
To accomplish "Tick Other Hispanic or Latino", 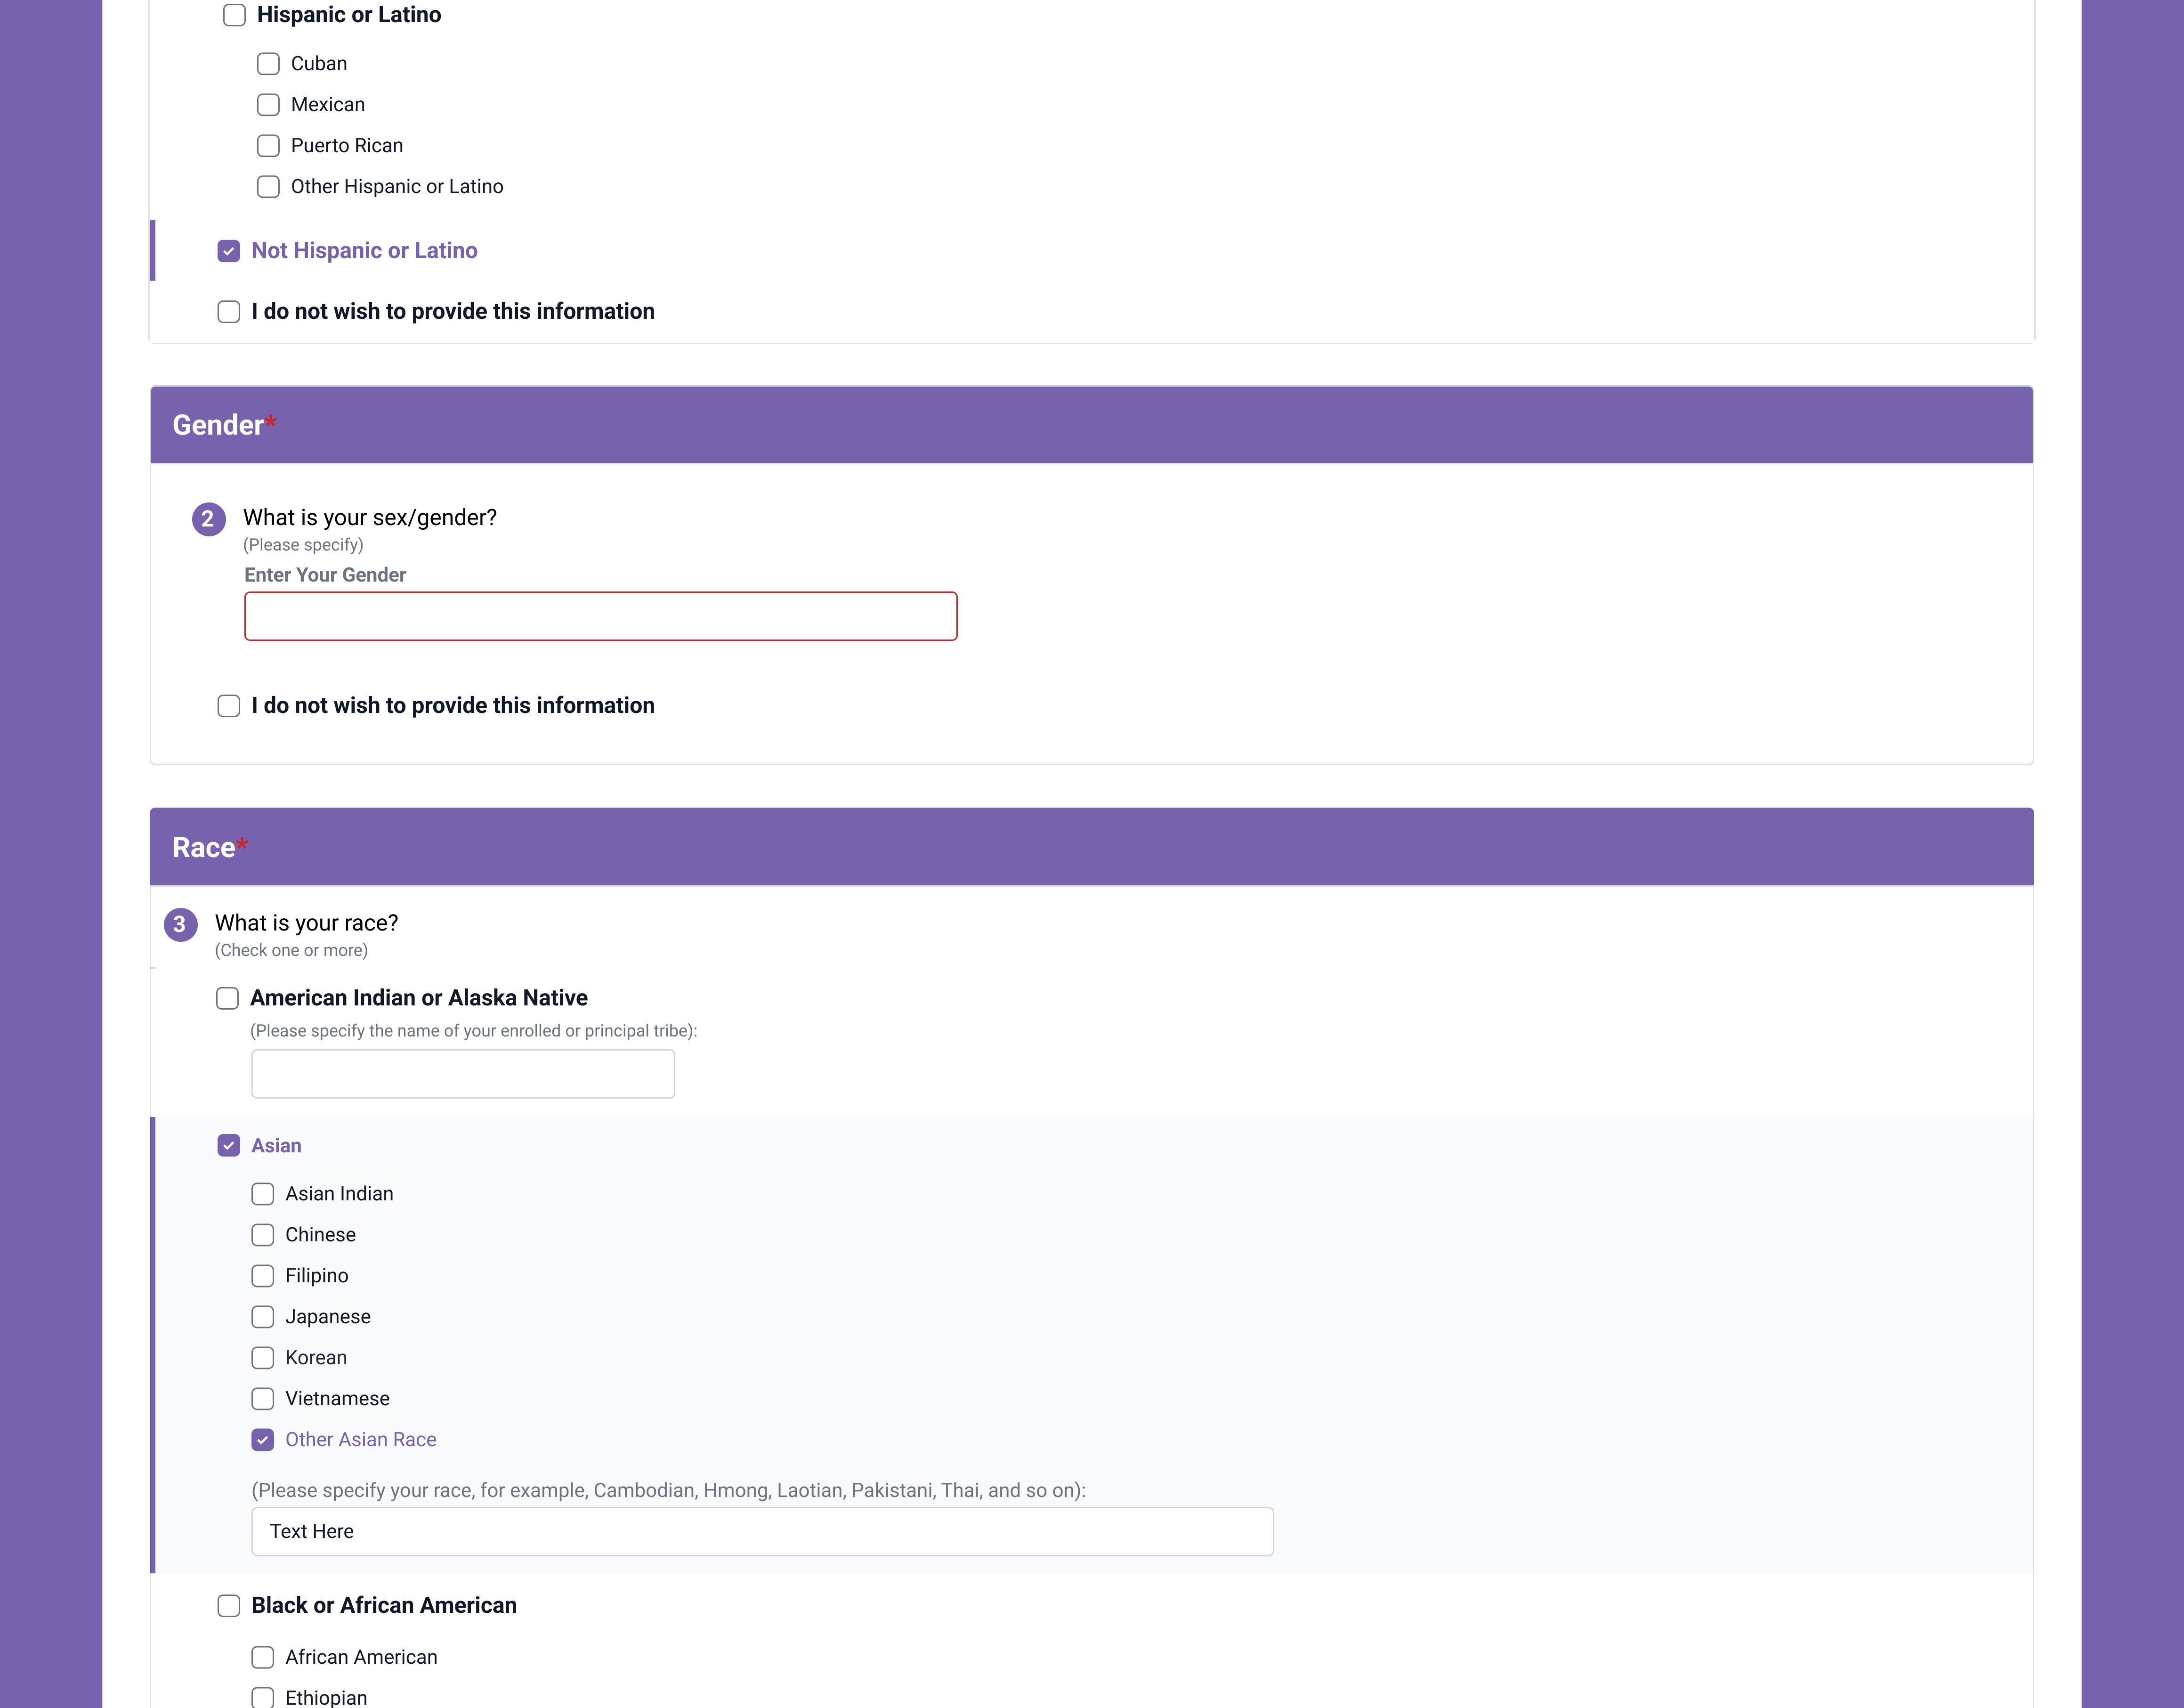I will pos(268,187).
